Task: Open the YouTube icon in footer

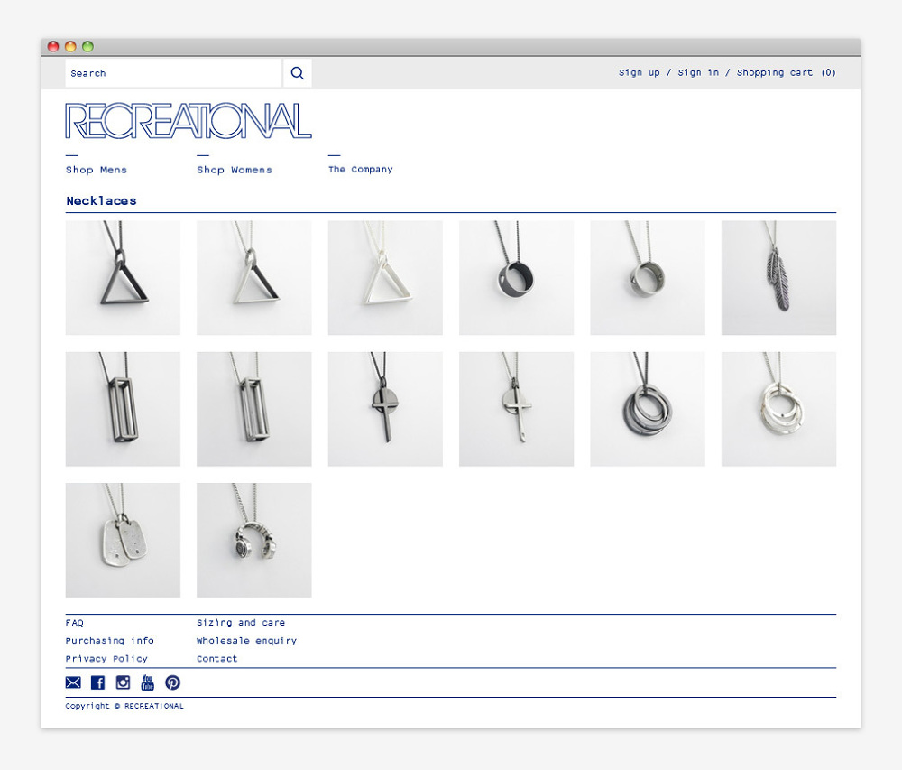Action: 148,682
